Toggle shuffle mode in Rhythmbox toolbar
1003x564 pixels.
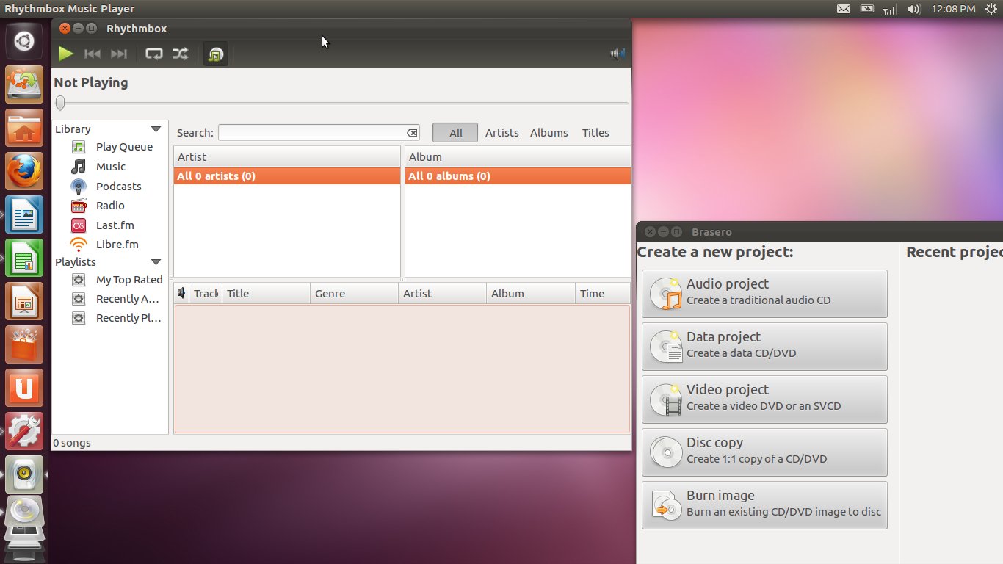pyautogui.click(x=180, y=54)
